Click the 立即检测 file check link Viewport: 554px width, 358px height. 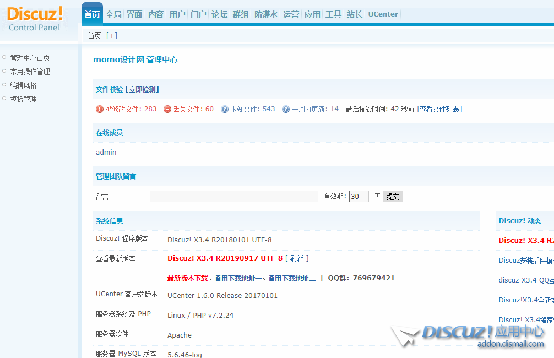click(x=143, y=89)
